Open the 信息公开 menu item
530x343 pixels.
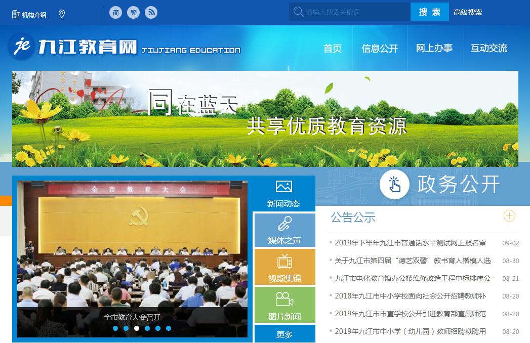[x=380, y=49]
